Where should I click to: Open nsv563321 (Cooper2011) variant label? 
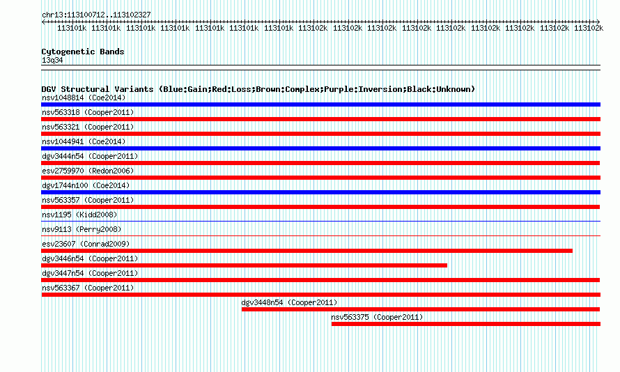(88, 127)
